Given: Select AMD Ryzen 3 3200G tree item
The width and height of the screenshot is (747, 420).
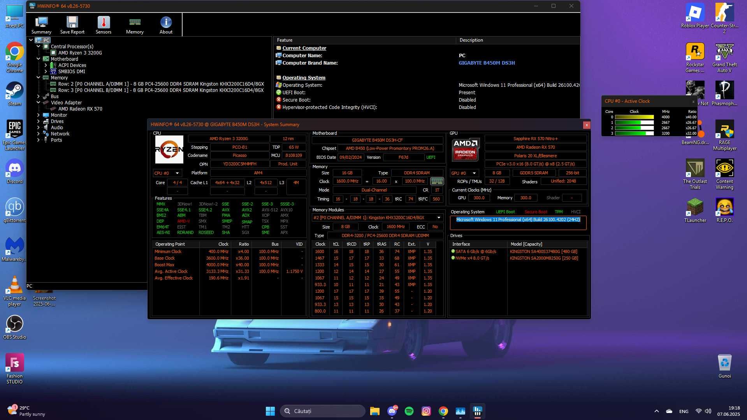Looking at the screenshot, I should click(x=80, y=53).
